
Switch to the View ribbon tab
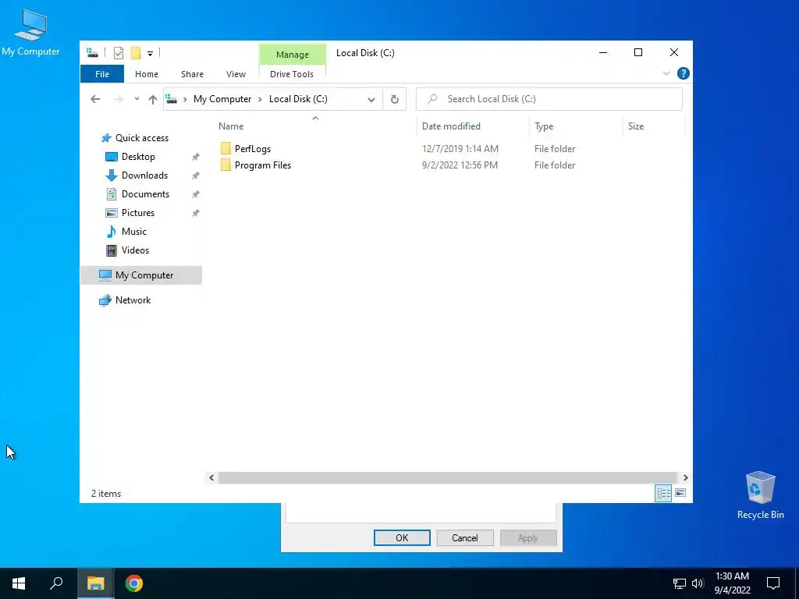coord(236,74)
